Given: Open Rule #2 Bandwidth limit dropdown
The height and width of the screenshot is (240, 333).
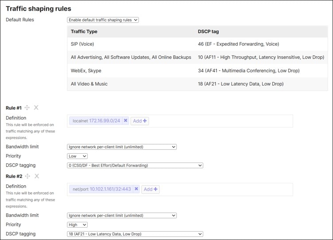Looking at the screenshot, I should [x=122, y=216].
